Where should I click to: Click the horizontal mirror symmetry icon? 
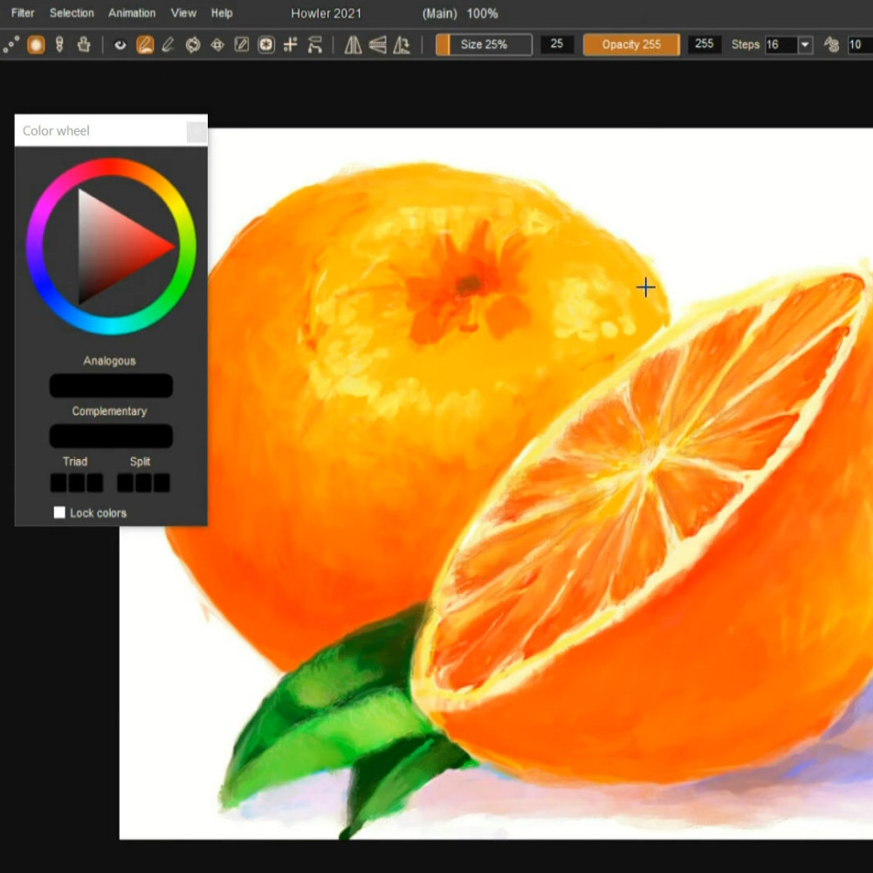(x=353, y=45)
